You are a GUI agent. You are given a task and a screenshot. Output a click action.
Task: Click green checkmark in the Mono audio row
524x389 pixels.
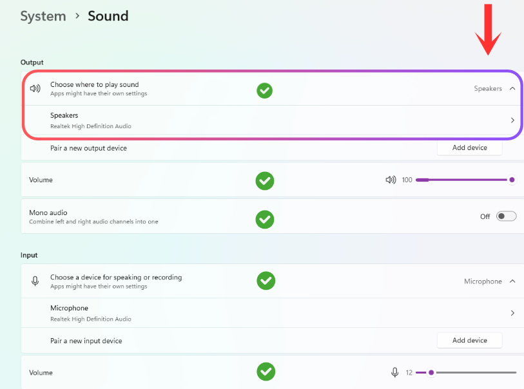265,220
